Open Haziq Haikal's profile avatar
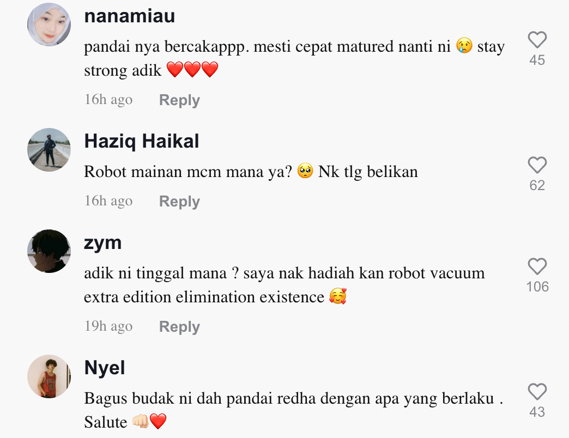Viewport: 569px width, 438px height. coord(49,149)
